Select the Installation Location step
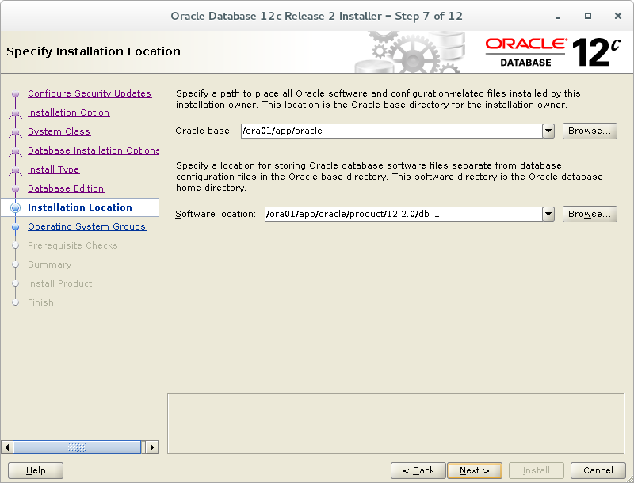634x483 pixels. [x=80, y=207]
